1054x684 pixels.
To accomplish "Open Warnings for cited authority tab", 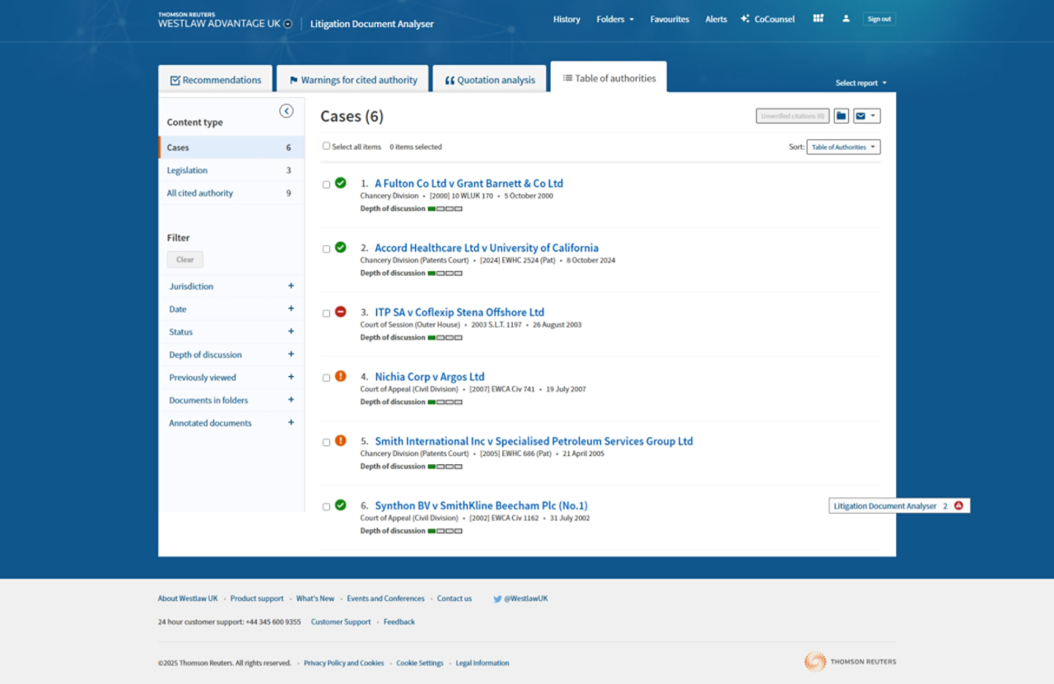I will (x=352, y=80).
